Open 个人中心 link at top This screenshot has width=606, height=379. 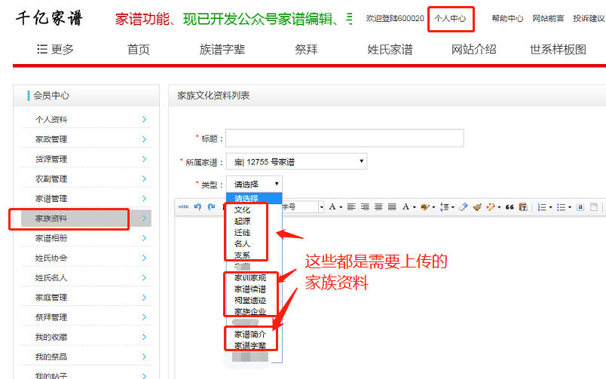pos(450,18)
